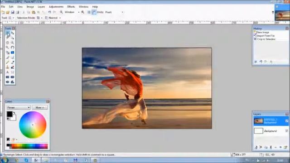Select the Ellipse Select tool
The height and width of the screenshot is (163, 290).
click(8, 43)
